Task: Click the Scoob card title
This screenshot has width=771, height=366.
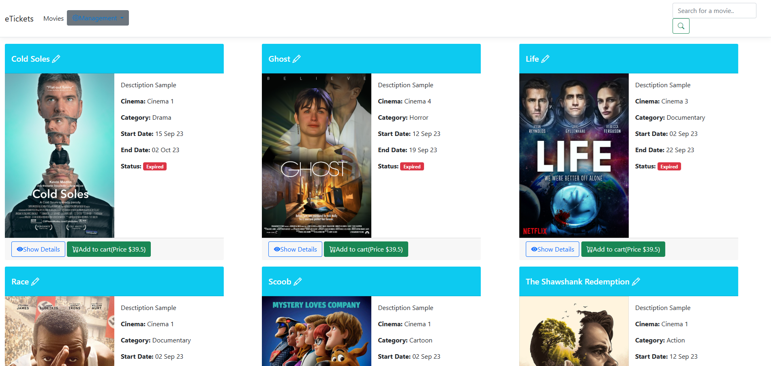Action: pyautogui.click(x=280, y=282)
